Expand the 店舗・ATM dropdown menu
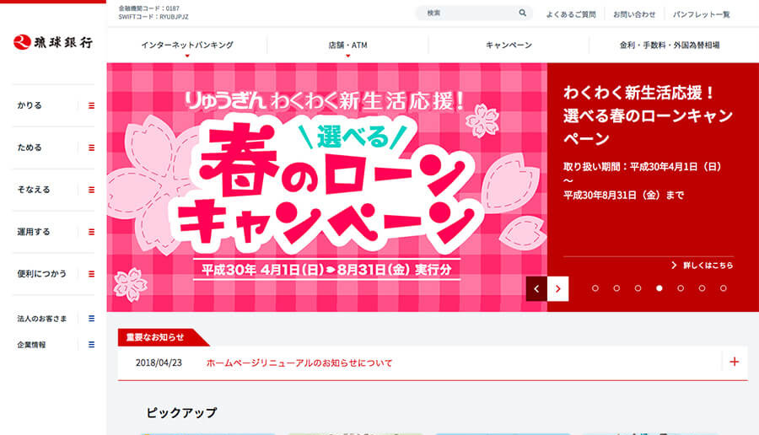Image resolution: width=759 pixels, height=435 pixels. point(347,46)
